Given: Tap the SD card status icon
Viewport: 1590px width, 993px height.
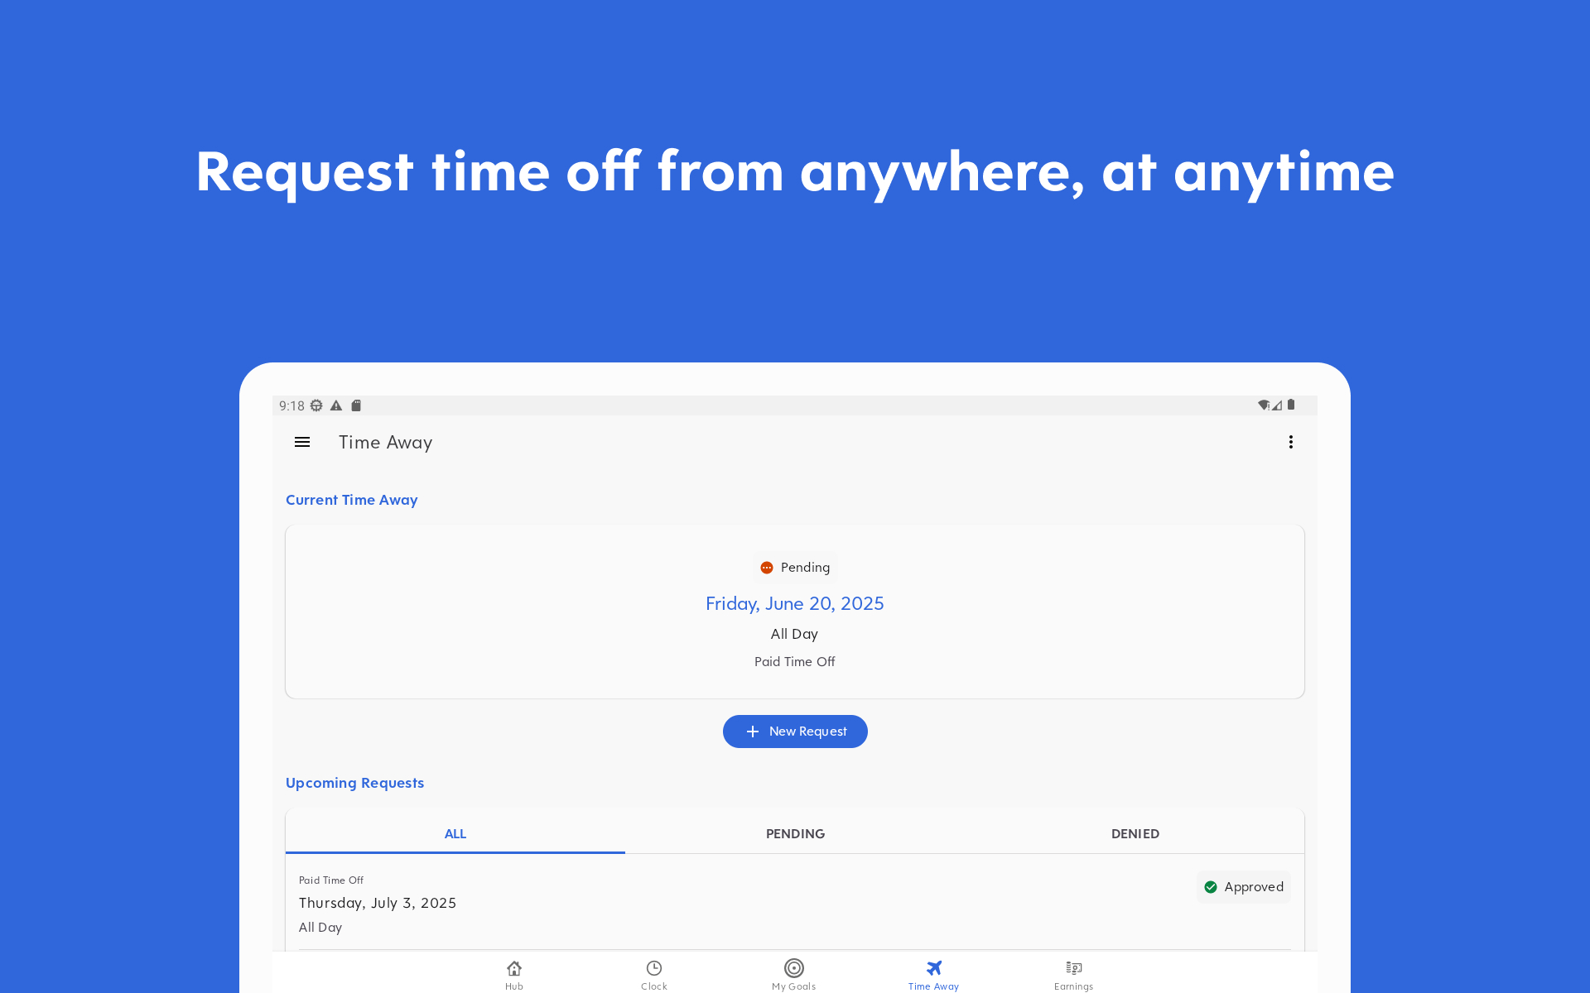Looking at the screenshot, I should point(356,405).
